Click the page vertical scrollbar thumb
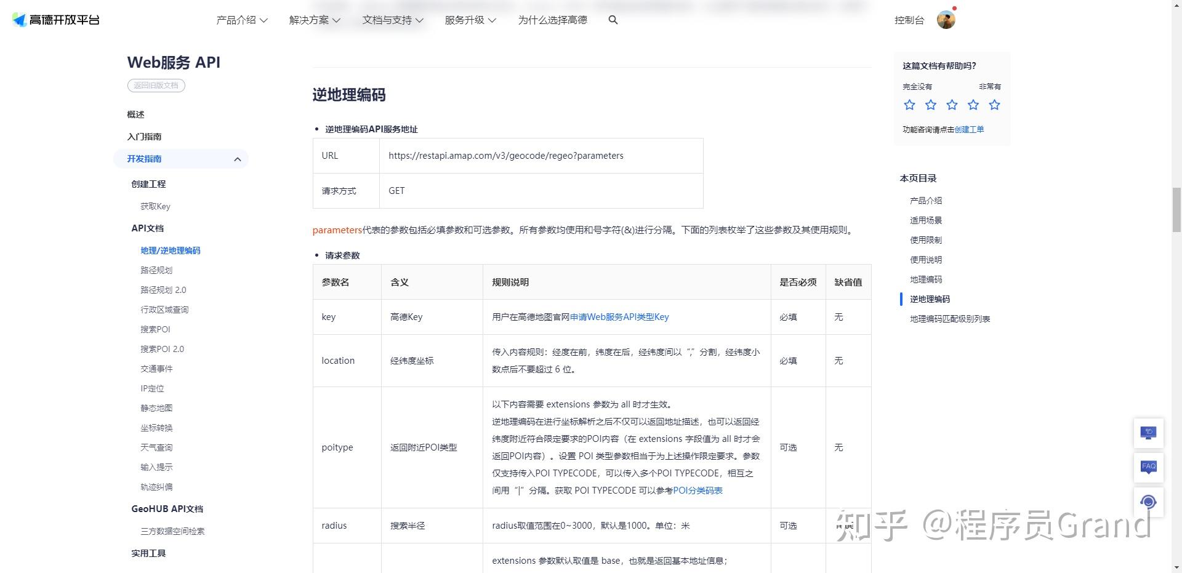The height and width of the screenshot is (573, 1182). click(x=1176, y=210)
